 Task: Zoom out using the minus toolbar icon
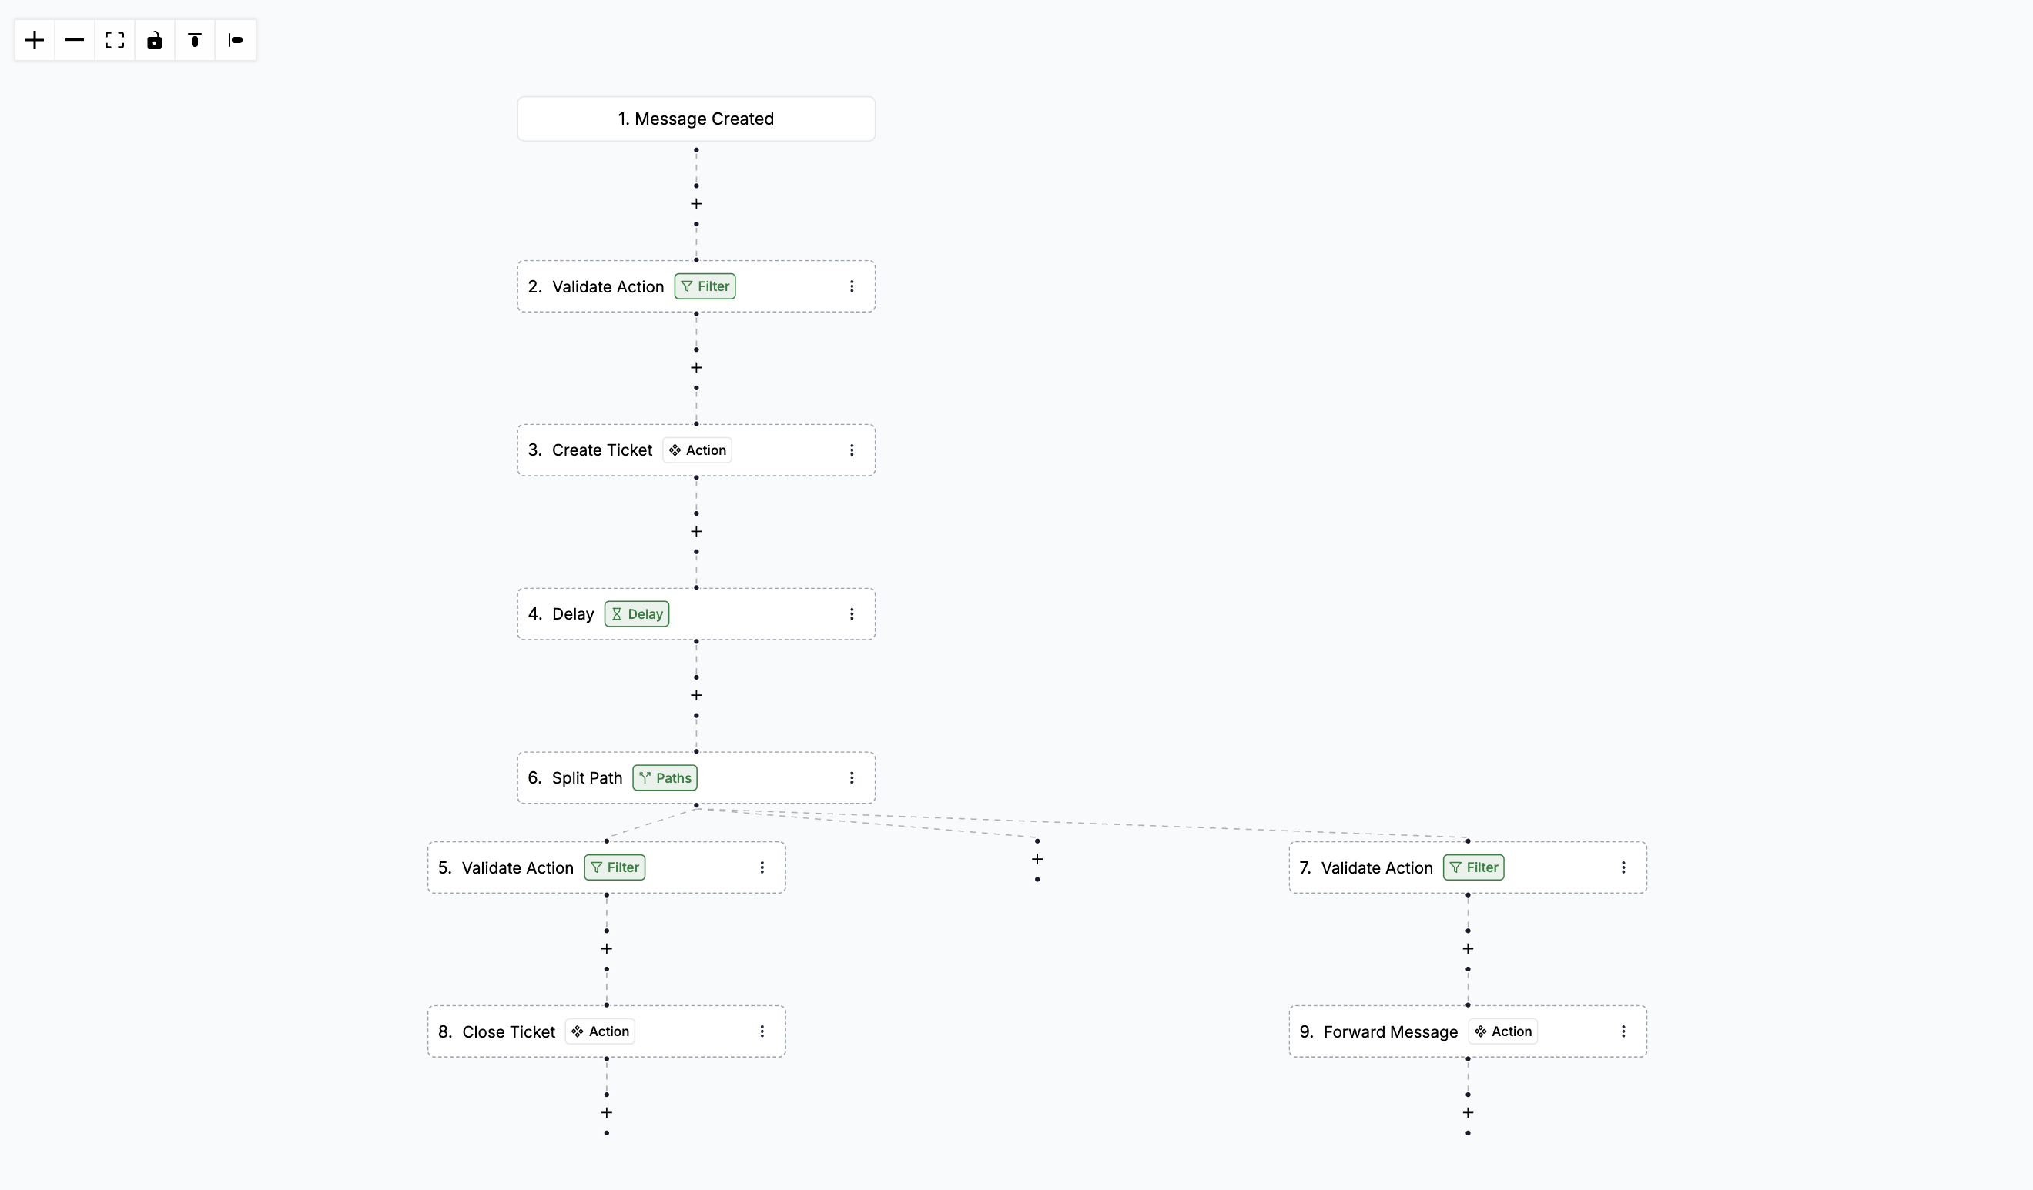[x=74, y=39]
